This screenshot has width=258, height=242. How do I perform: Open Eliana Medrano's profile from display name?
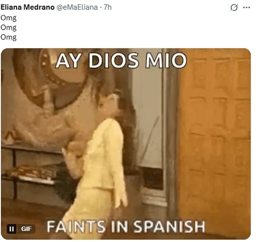[x=27, y=7]
